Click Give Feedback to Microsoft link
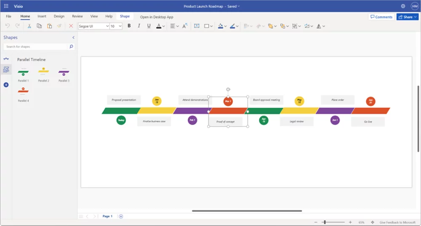 point(397,222)
